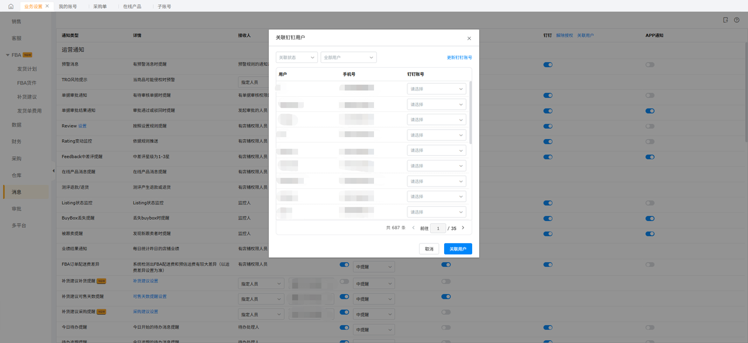The image size is (748, 343).
Task: Open 请选择 dropdown in first user row
Action: coord(437,89)
